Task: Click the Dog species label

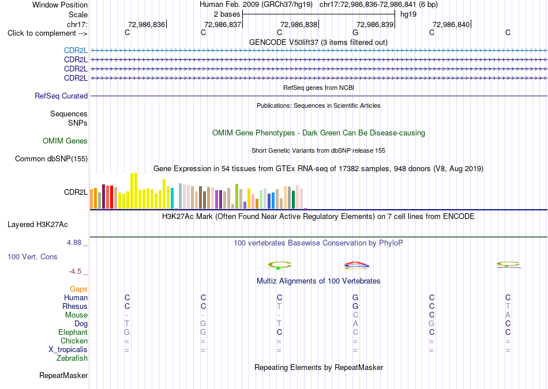Action: pyautogui.click(x=81, y=324)
